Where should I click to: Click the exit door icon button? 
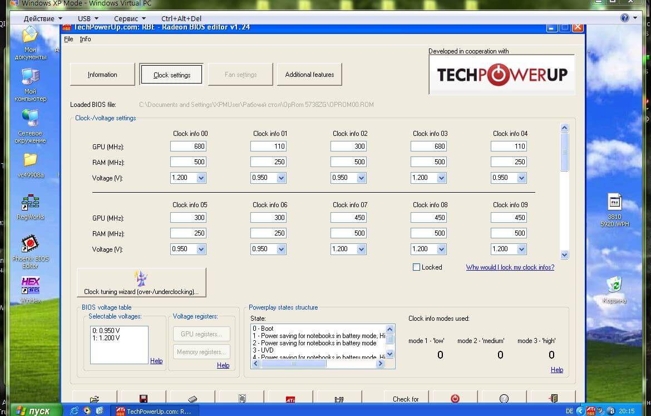coord(553,398)
